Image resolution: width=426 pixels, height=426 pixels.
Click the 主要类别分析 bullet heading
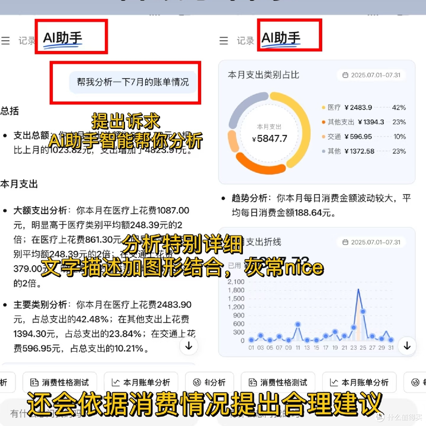[x=40, y=305]
